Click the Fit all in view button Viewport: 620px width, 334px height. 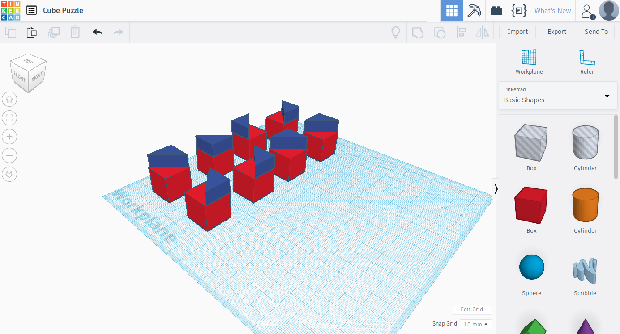click(9, 118)
